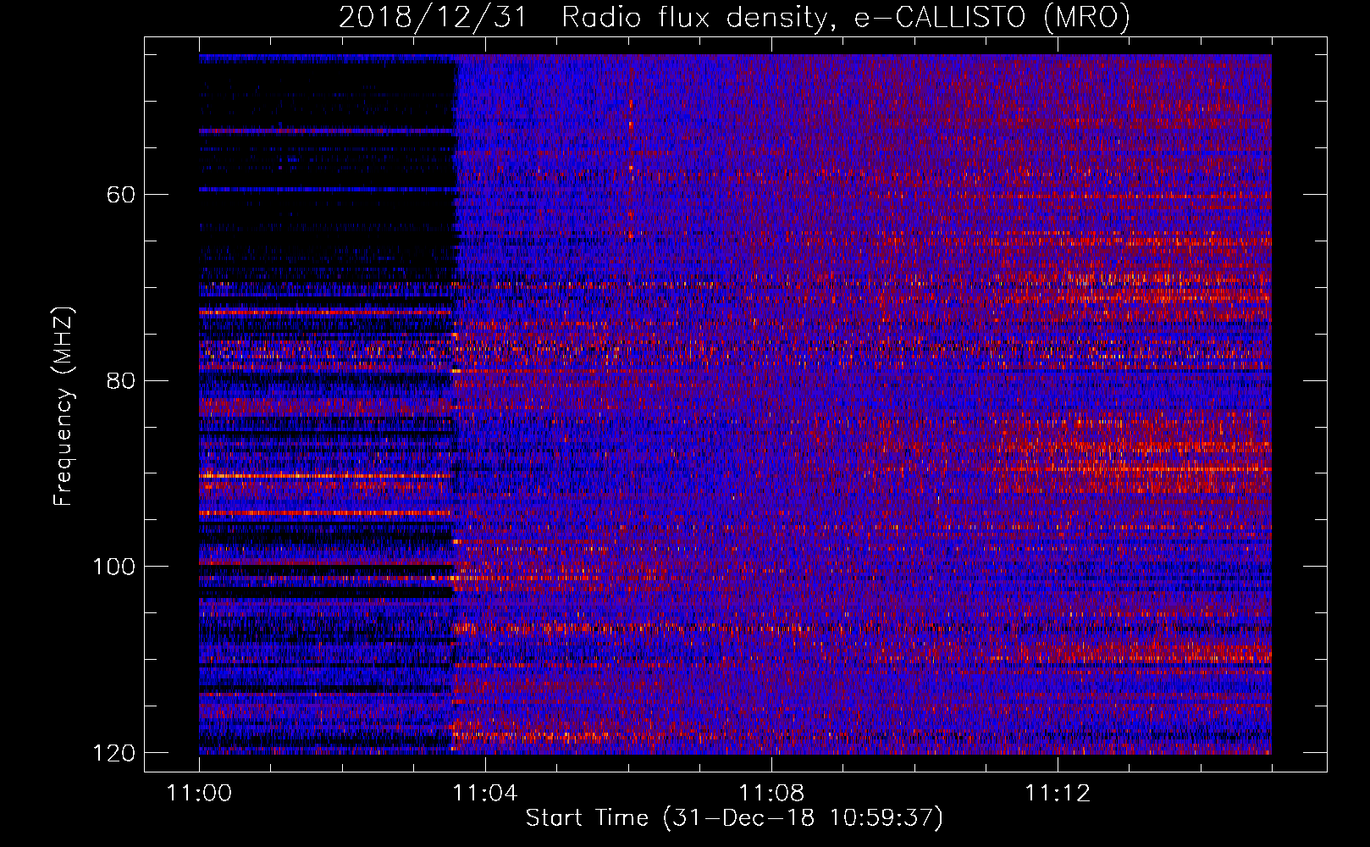Click the '80' frequency tick label

[121, 380]
